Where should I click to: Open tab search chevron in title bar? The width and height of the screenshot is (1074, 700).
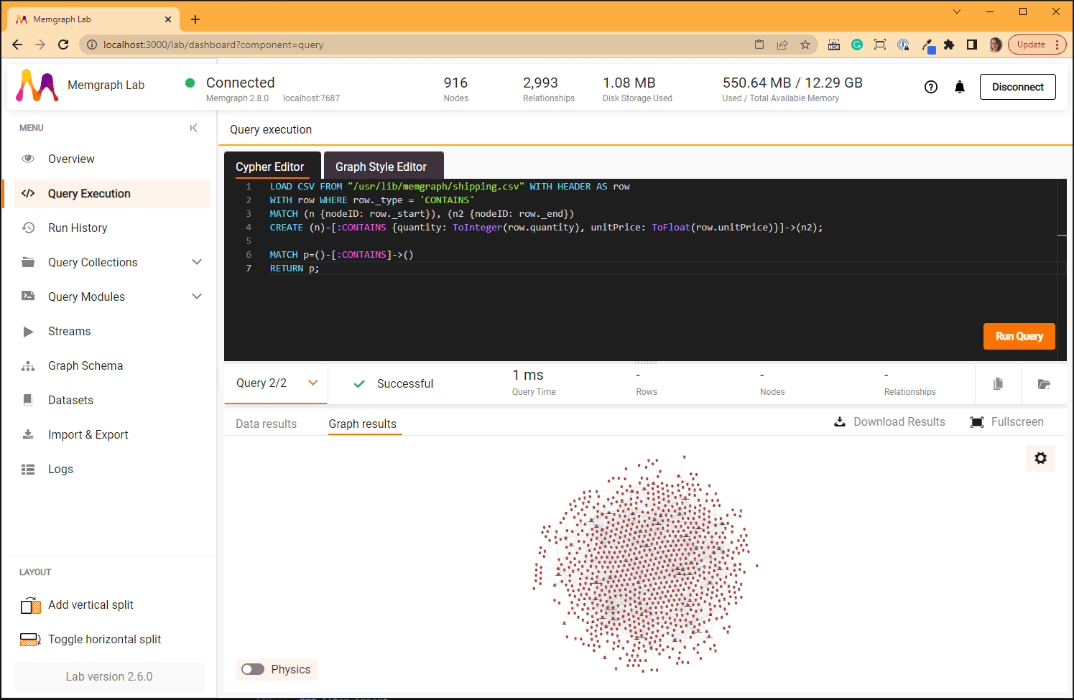[x=957, y=11]
